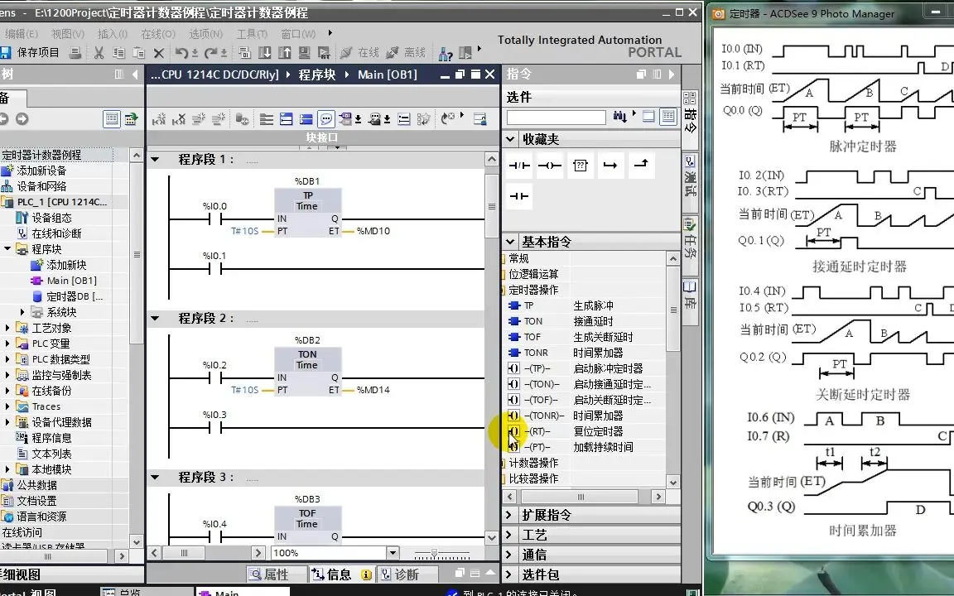The width and height of the screenshot is (954, 596).
Task: Select the open branch arrow favorite icon
Action: pyautogui.click(x=611, y=166)
